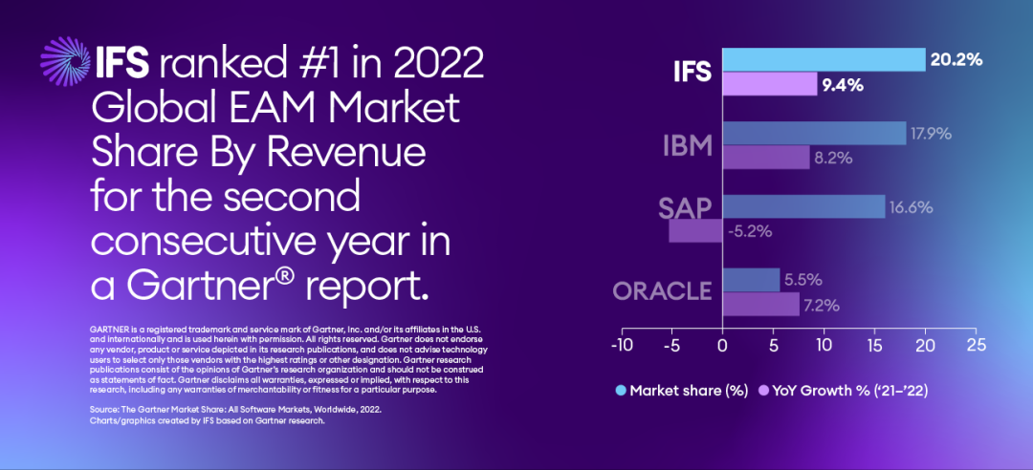Select the negative SAP YoY growth bar
Image resolution: width=1033 pixels, height=470 pixels.
pyautogui.click(x=695, y=231)
